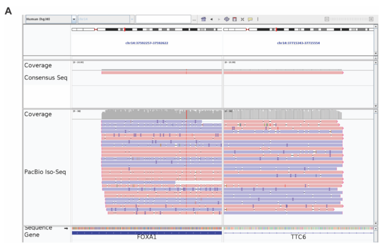Open the chr14 chromosome dropdown

coord(106,19)
